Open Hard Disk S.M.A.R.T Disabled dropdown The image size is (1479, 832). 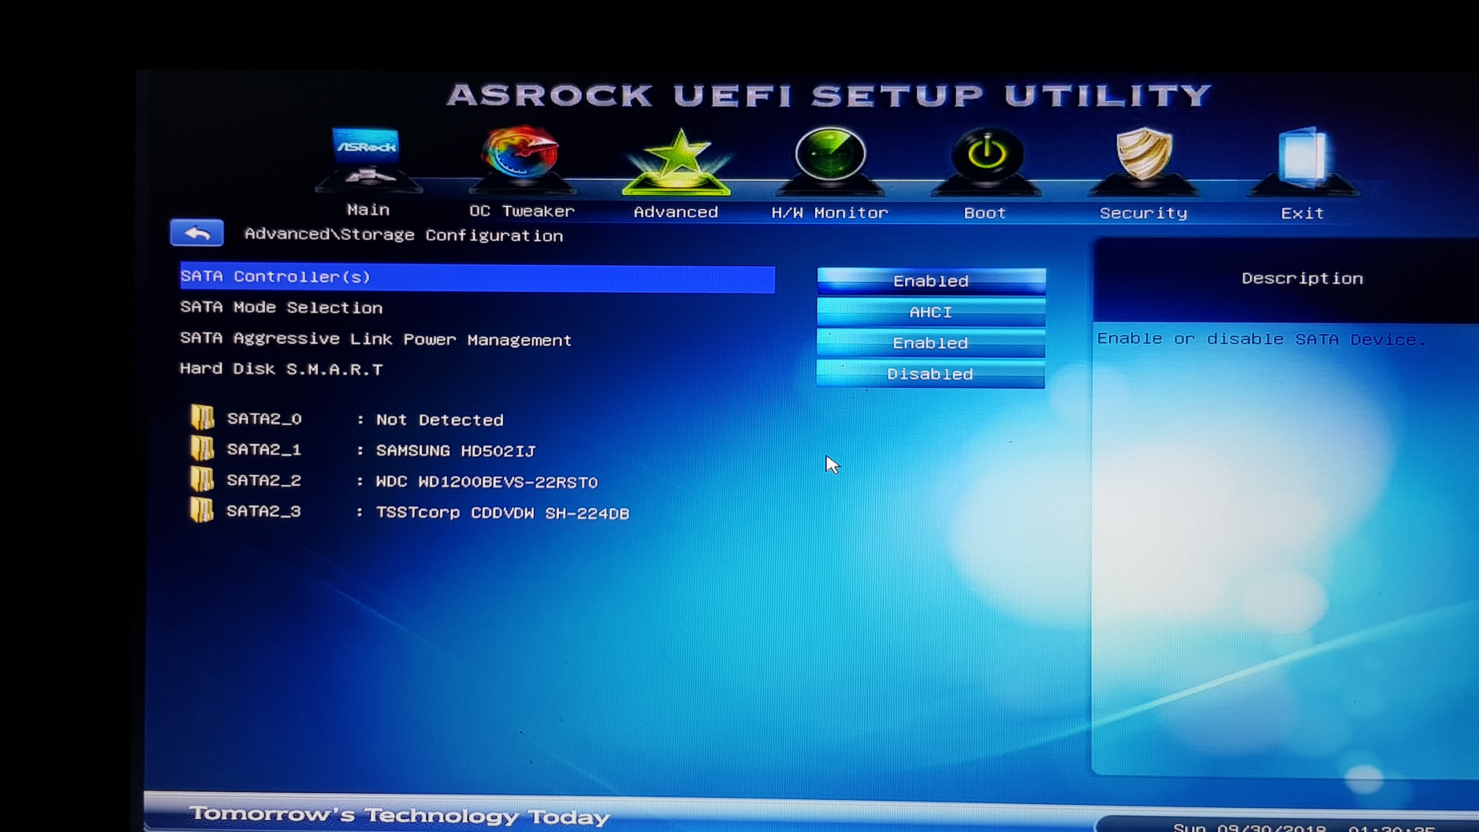930,374
